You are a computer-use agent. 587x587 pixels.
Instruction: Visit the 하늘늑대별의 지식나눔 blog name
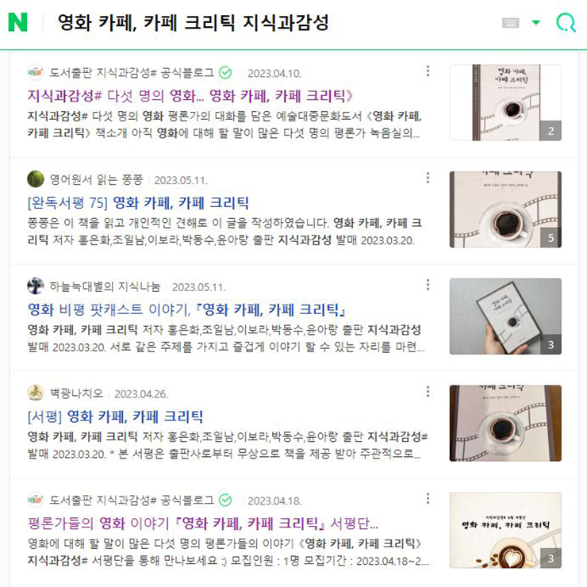coord(105,287)
